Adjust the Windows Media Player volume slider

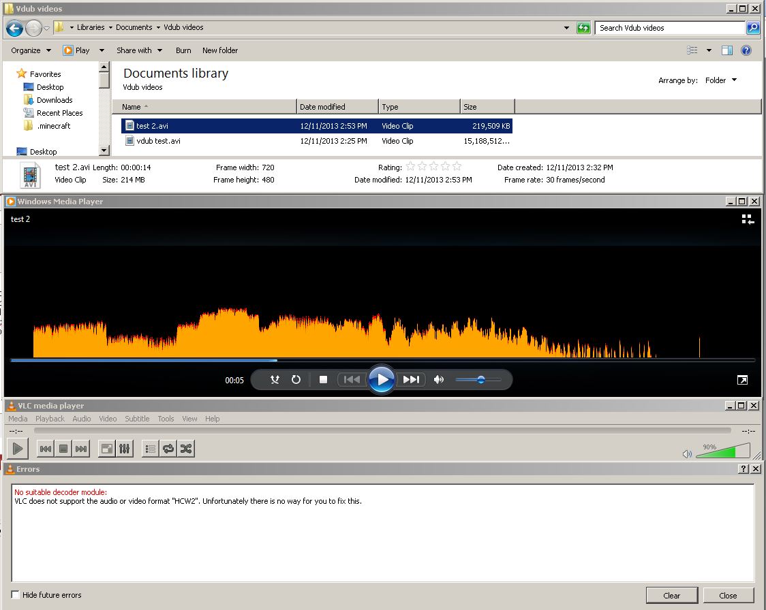click(478, 380)
